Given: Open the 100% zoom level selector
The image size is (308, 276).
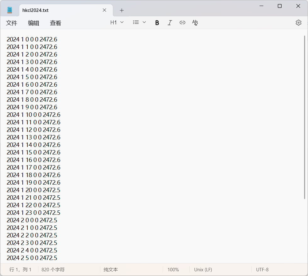Looking at the screenshot, I should [173, 270].
